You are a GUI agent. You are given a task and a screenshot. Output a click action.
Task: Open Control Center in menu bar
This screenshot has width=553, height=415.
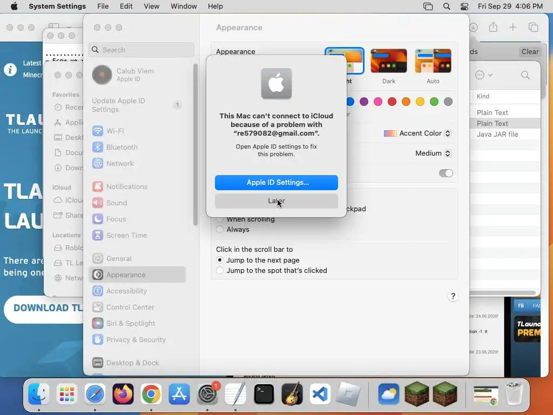(464, 6)
